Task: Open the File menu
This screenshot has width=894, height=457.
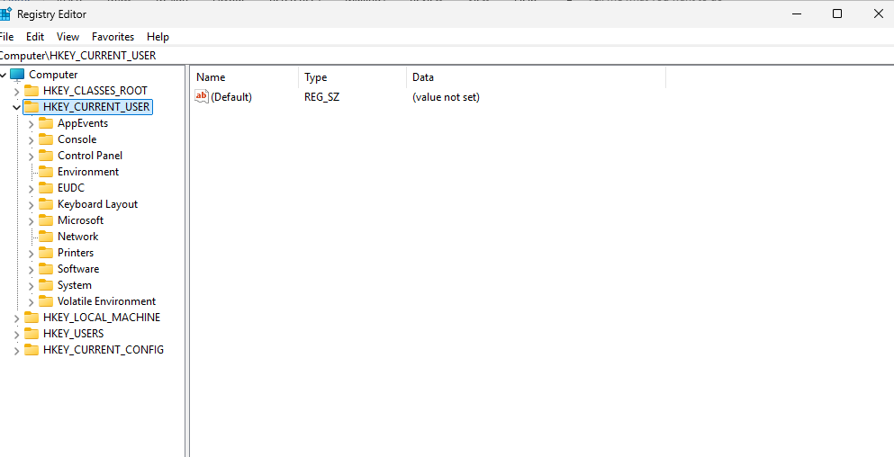Action: tap(5, 37)
